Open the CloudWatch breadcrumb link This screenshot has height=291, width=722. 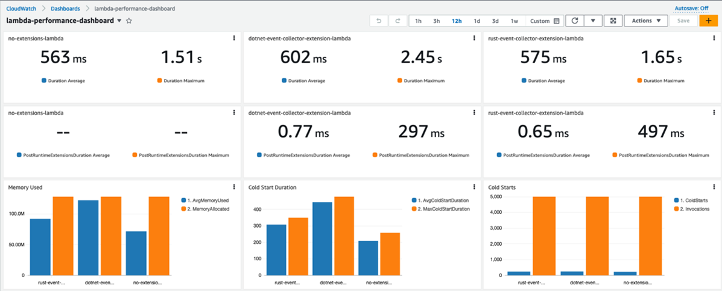pos(21,9)
